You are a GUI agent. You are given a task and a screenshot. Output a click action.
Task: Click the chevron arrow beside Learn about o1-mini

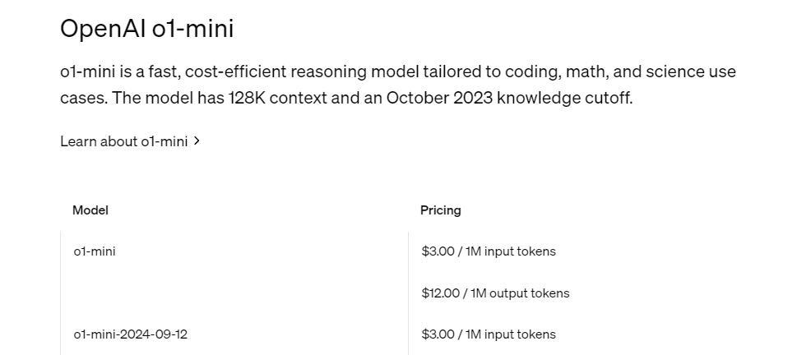pyautogui.click(x=197, y=141)
